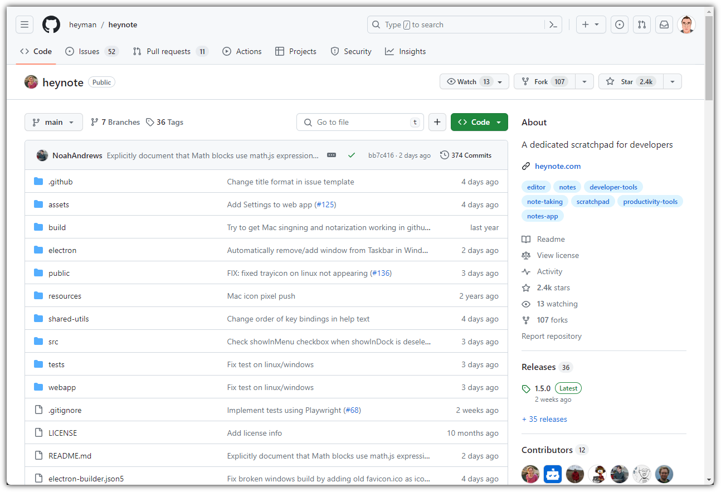Viewport: 721px width, 492px height.
Task: Click the .github folder icon
Action: click(38, 182)
